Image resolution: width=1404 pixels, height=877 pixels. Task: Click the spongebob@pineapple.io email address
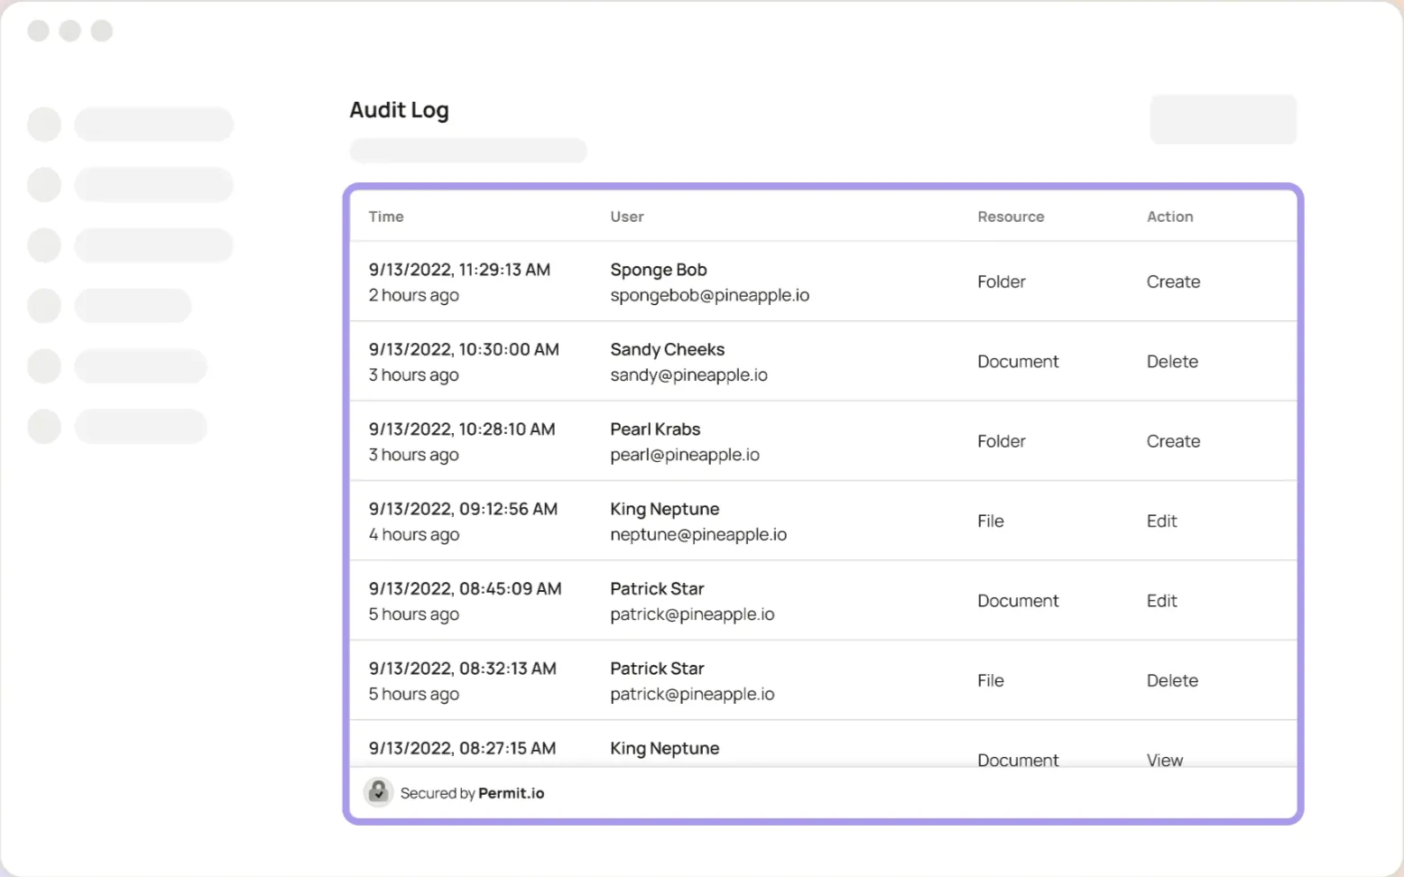point(709,295)
